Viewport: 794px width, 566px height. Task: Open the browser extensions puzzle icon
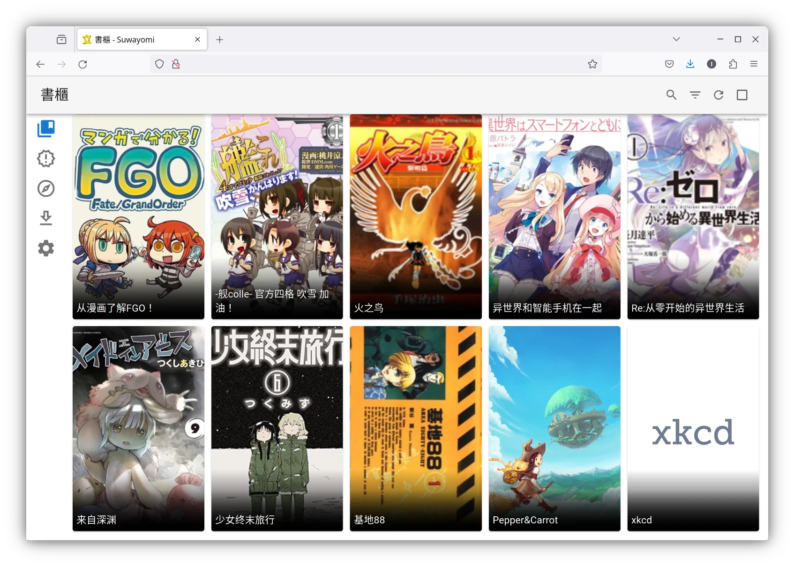coord(733,64)
